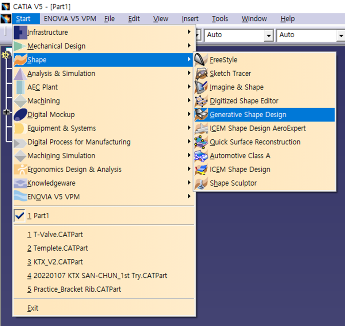Click the Ergonomics Design & Analysis figure icon
The width and height of the screenshot is (345, 326).
[20, 169]
